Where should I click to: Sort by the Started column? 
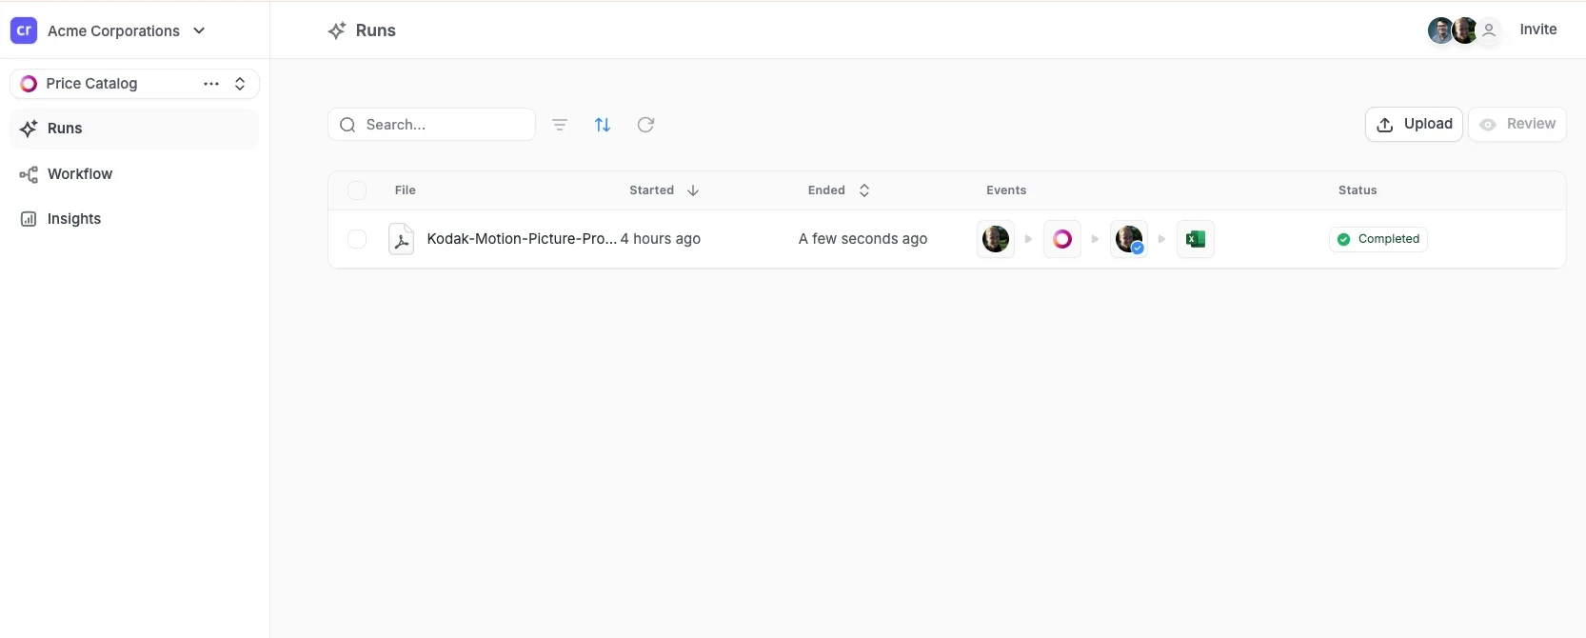tap(664, 190)
